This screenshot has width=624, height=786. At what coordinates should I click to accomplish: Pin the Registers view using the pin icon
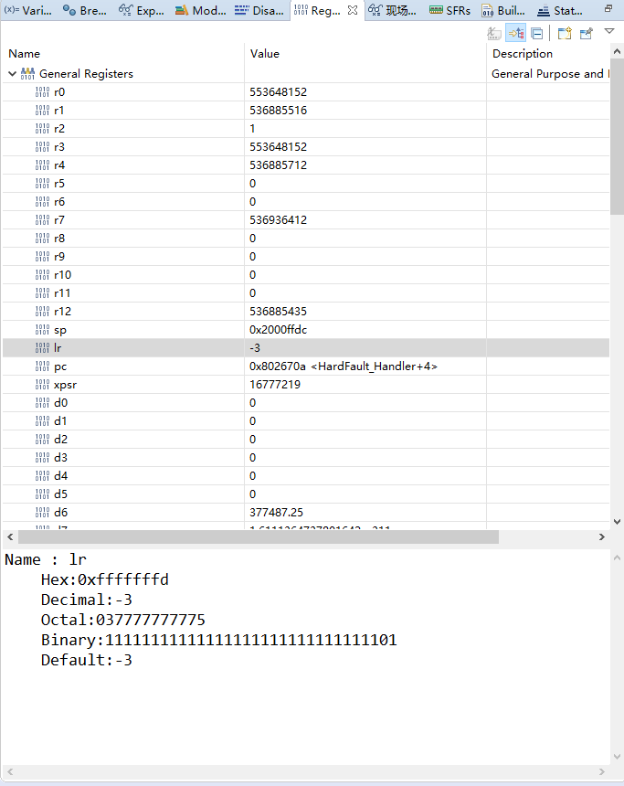tap(588, 33)
